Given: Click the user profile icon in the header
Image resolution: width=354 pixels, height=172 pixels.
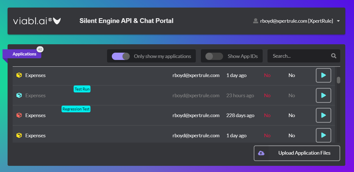Looking at the screenshot, I should [255, 21].
